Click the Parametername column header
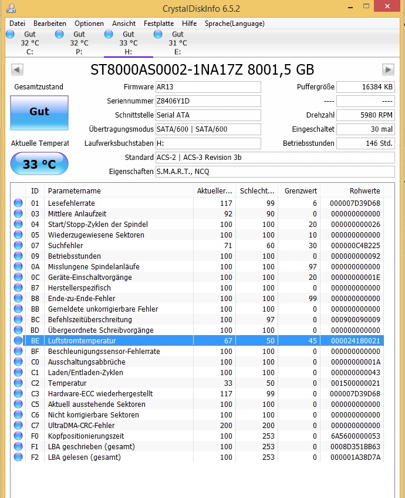 [119, 191]
